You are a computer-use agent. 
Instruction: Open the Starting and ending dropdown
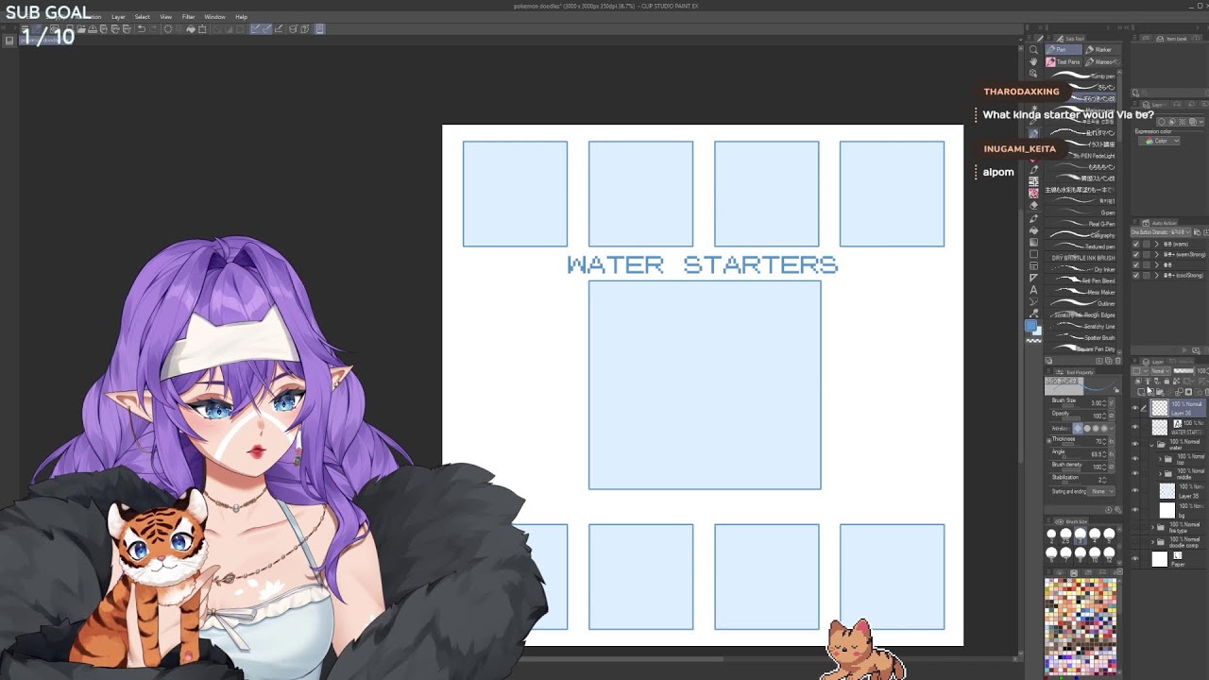coord(1100,491)
